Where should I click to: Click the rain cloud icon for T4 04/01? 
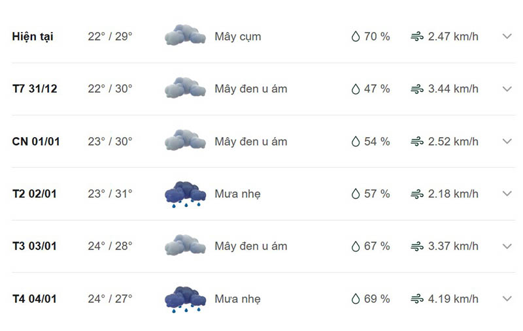click(186, 300)
